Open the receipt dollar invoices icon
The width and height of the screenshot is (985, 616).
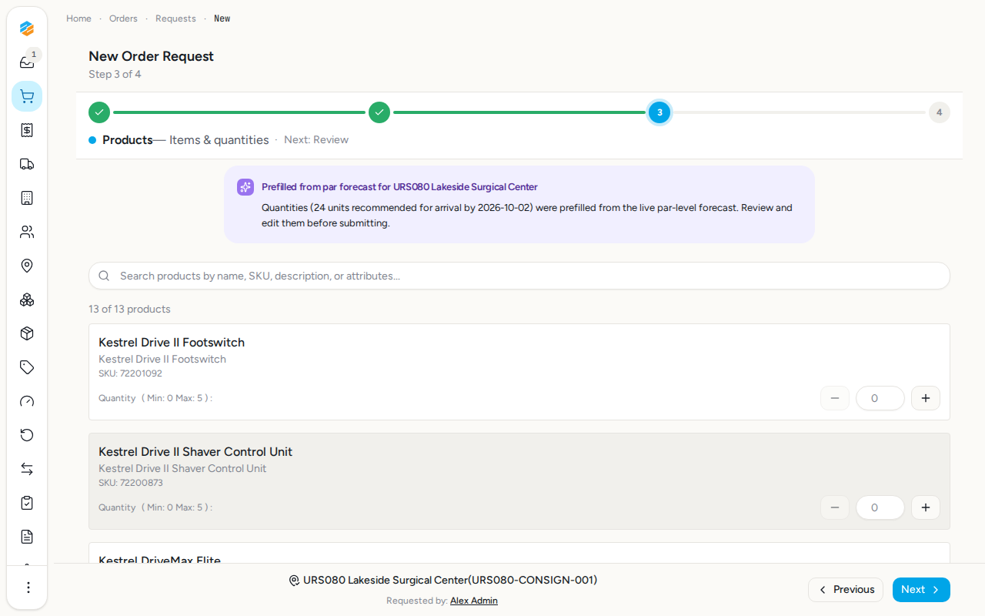(x=27, y=130)
